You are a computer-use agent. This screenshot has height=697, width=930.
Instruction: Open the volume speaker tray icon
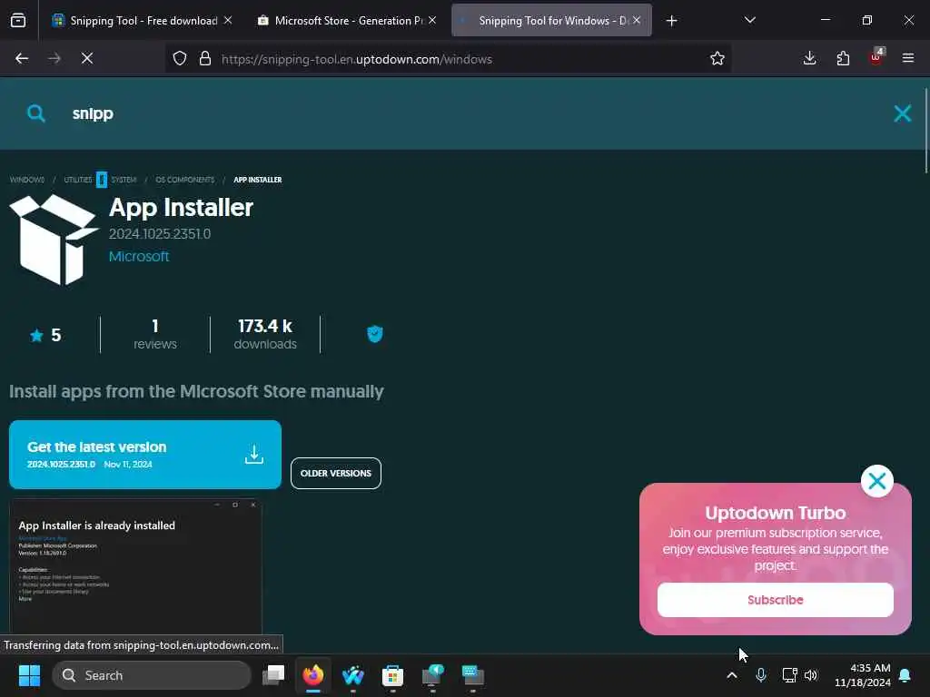coord(811,675)
